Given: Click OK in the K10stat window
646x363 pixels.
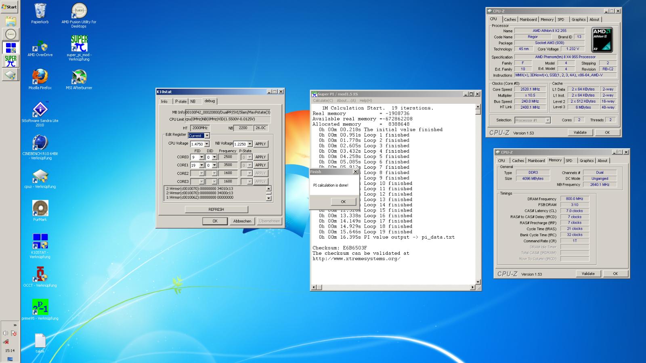Looking at the screenshot, I should [215, 221].
